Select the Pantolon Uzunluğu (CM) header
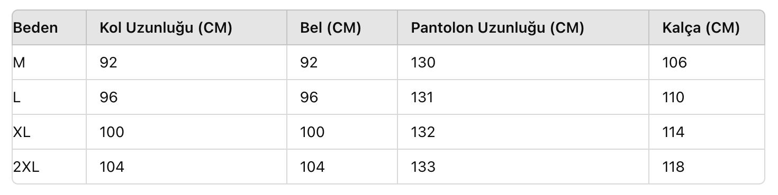778x195 pixels. [497, 28]
